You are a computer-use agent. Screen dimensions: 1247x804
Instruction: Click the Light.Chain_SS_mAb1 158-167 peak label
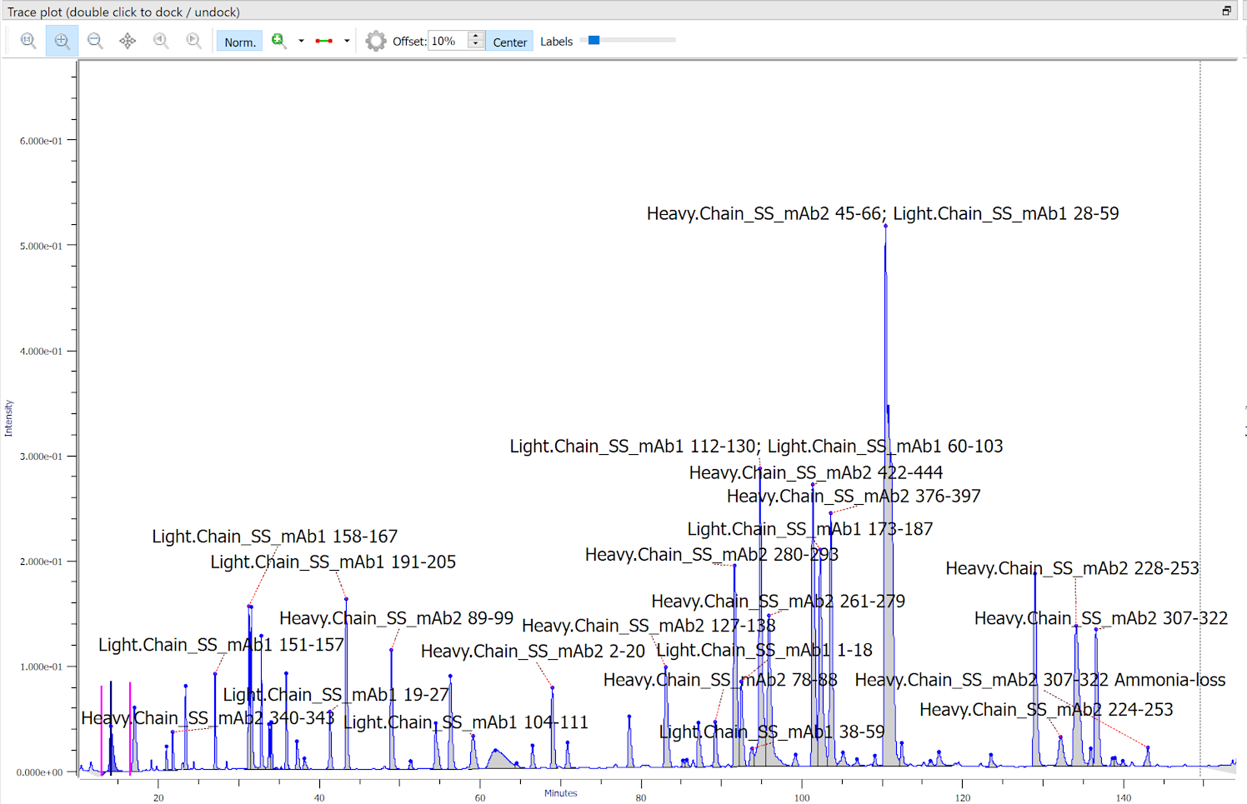[x=274, y=537]
